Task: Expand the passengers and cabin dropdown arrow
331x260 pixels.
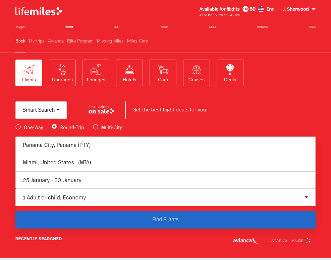Action: pyautogui.click(x=306, y=197)
